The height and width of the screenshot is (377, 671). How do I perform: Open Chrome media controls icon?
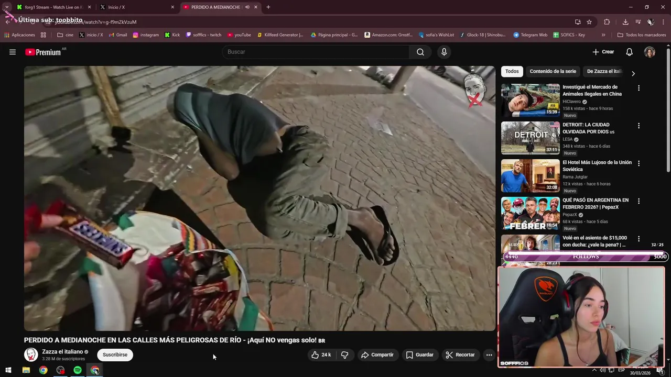(638, 22)
